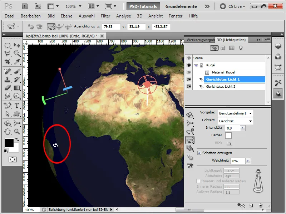Launch Adobe Bridge with the Br icon

click(25, 6)
